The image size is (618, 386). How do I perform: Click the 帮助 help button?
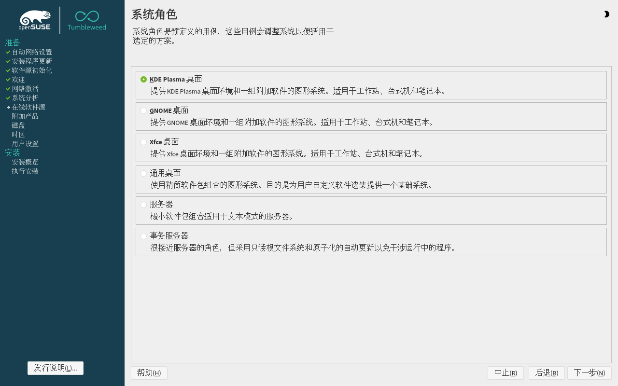pos(149,373)
